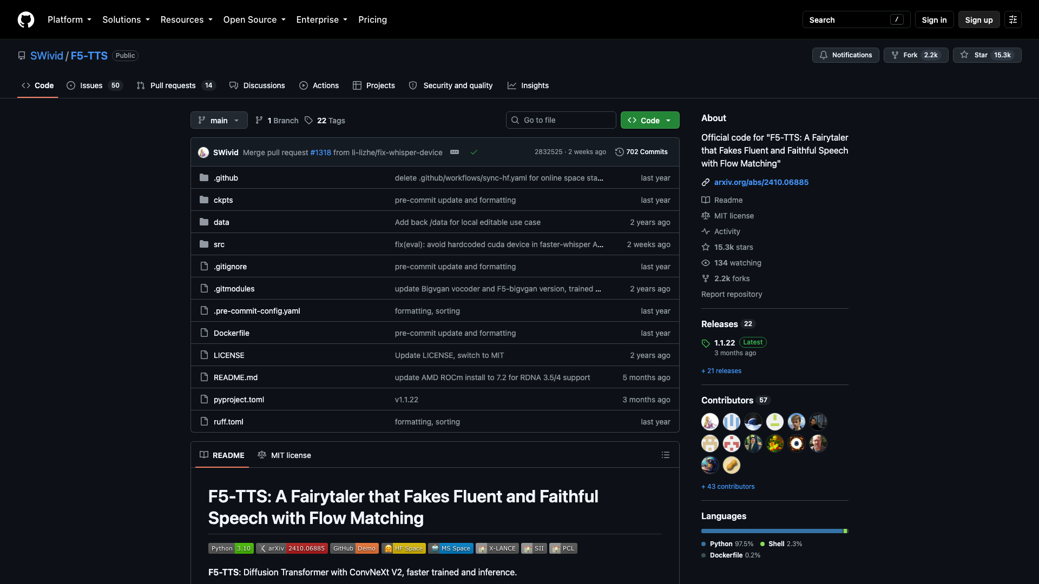Open the pyproject.toml file
This screenshot has height=584, width=1039.
(239, 400)
